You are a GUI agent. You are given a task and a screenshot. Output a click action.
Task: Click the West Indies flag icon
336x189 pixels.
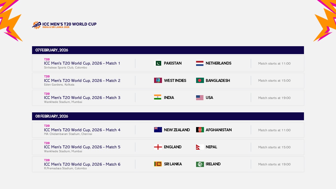[x=158, y=80]
